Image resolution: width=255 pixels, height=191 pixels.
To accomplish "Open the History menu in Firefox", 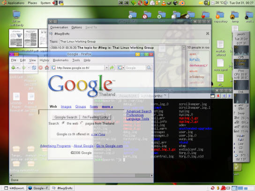I will pos(44,60).
